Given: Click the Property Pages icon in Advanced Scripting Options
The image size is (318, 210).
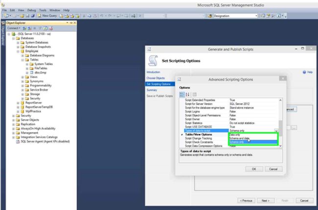Looking at the screenshot, I should (x=194, y=94).
